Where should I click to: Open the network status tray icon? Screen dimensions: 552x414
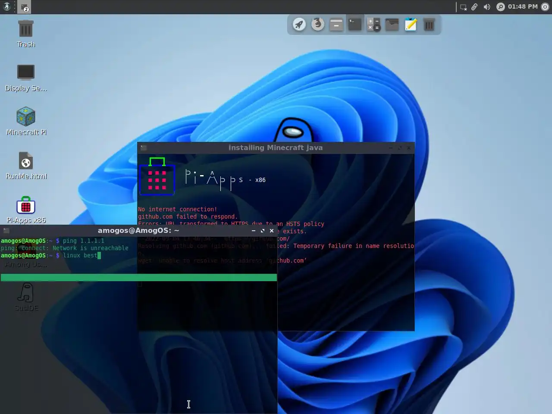(x=464, y=7)
